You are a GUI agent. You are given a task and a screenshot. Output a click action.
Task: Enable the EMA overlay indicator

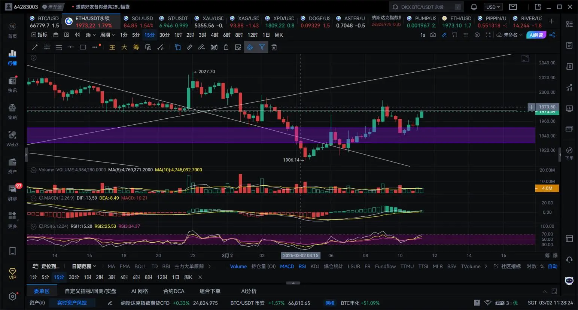pos(125,266)
